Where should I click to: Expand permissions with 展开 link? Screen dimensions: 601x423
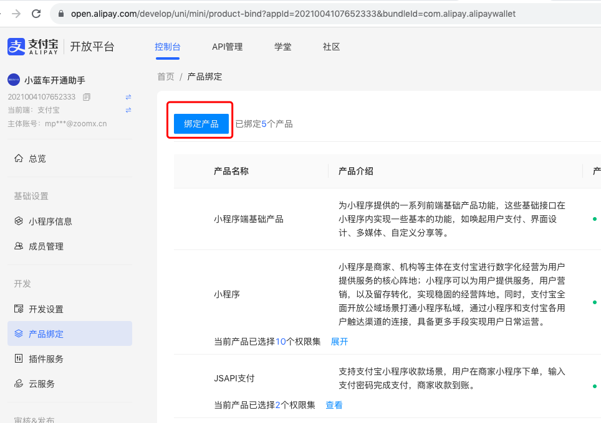point(339,342)
